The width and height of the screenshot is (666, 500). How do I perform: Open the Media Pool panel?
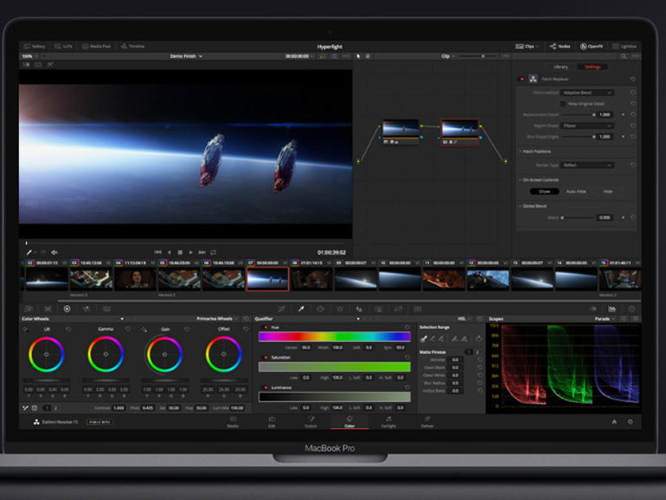pos(96,47)
